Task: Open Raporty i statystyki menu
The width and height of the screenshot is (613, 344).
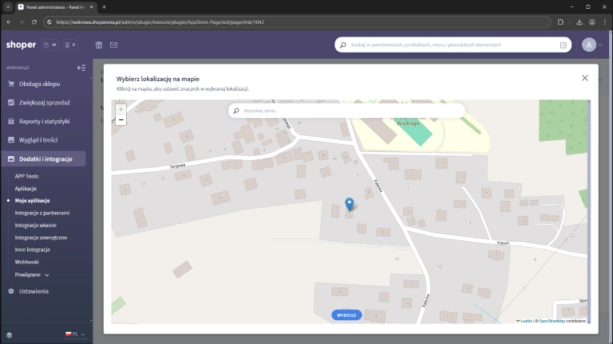Action: (44, 121)
